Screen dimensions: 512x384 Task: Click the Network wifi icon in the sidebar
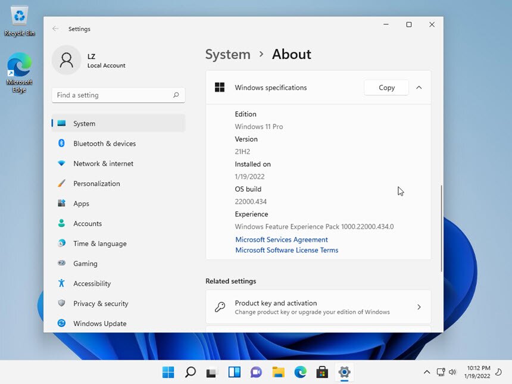click(61, 163)
